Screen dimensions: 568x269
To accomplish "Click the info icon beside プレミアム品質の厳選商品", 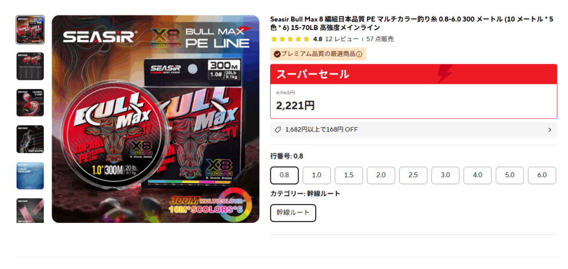I will [359, 54].
